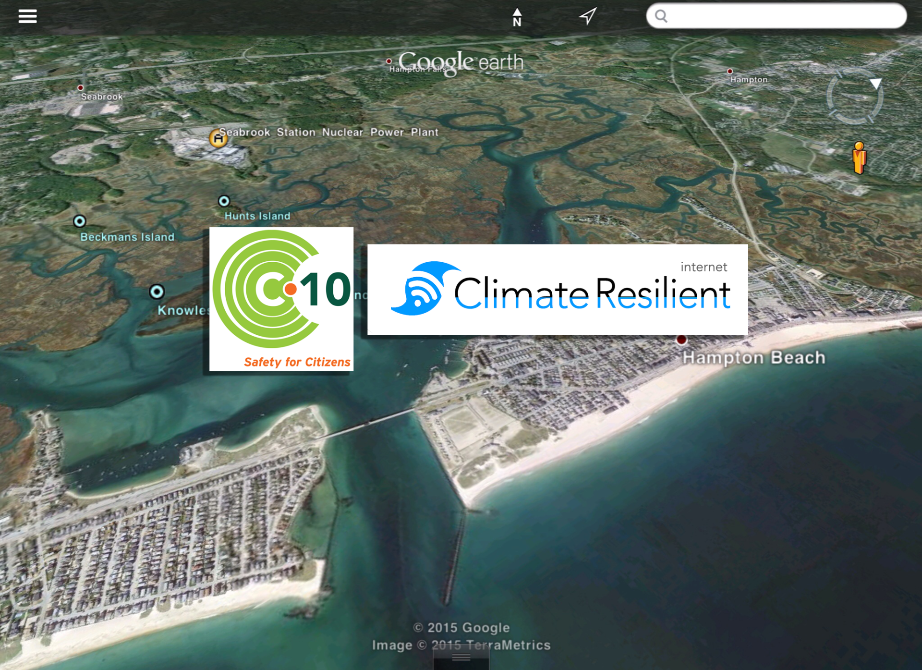Click the search magnifier icon
This screenshot has height=670, width=922.
(x=661, y=16)
